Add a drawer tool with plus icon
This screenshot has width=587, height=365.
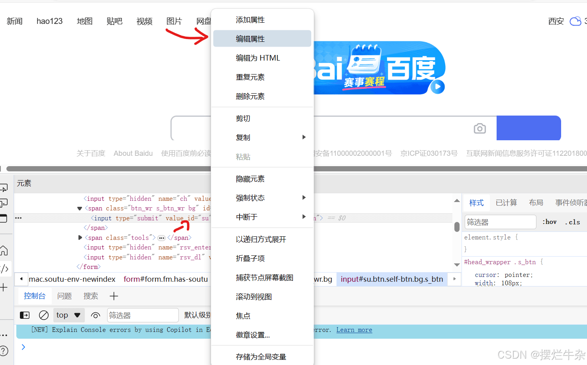coord(114,296)
